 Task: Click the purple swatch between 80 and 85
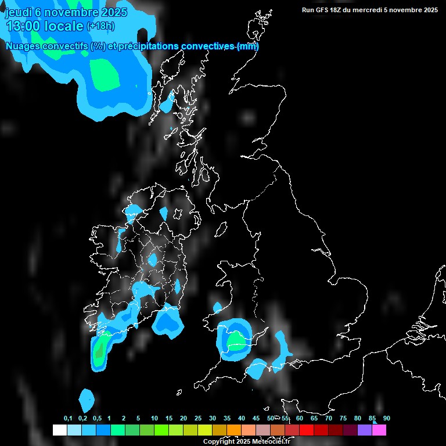point(364,430)
